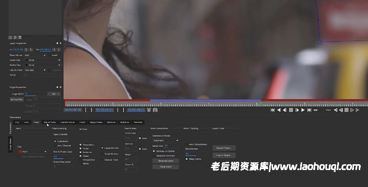Stop playback
Viewport: 368px width, 187px height.
(291, 110)
